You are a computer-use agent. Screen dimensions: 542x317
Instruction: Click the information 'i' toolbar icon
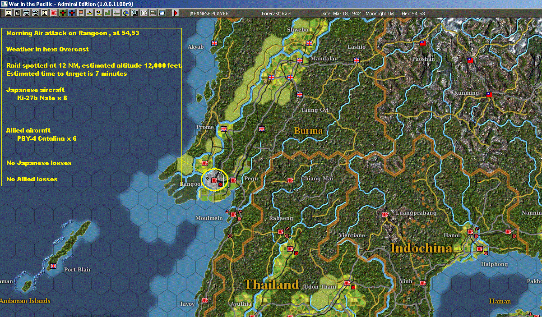(45, 13)
